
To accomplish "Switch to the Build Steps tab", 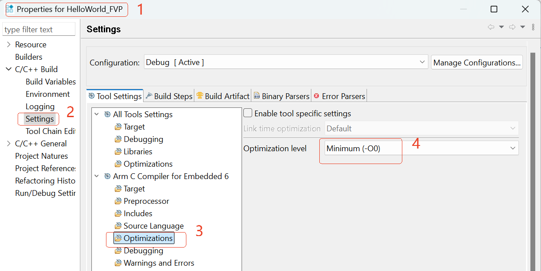I will (169, 96).
